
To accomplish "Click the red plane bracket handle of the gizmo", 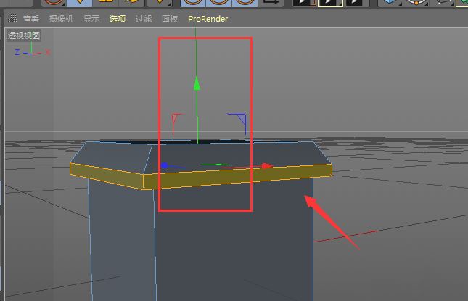I will pyautogui.click(x=176, y=118).
